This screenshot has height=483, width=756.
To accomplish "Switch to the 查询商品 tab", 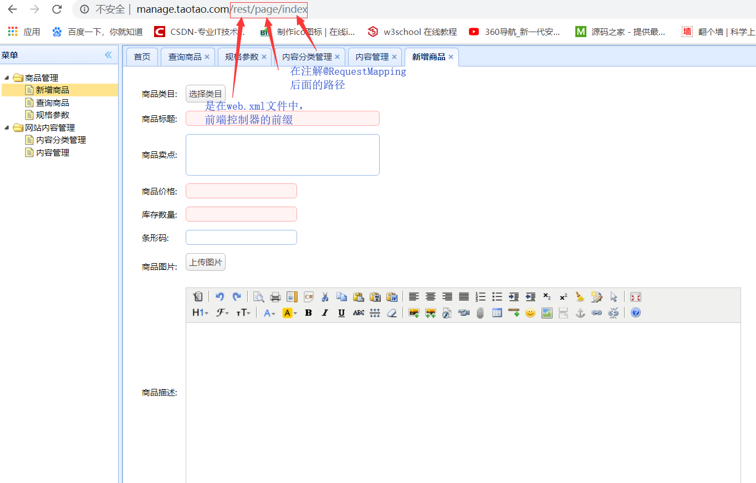I will 184,56.
